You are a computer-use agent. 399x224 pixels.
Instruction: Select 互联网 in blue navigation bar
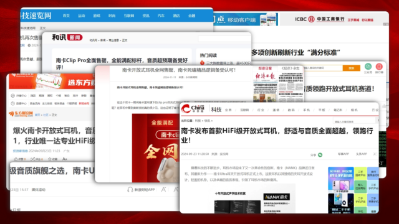tap(129, 16)
